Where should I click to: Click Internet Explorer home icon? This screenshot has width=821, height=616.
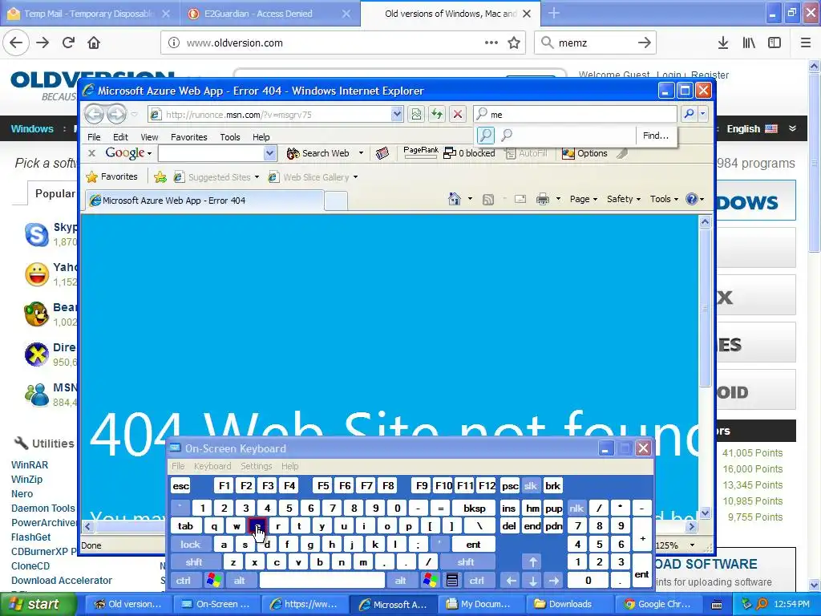click(455, 199)
